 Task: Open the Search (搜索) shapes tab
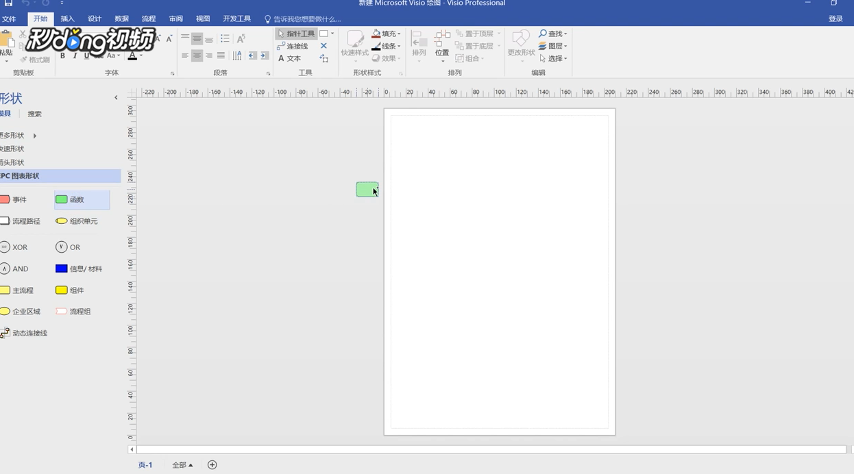pos(34,114)
